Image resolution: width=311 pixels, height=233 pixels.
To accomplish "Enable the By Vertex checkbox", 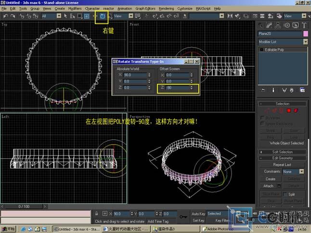I will (x=262, y=118).
